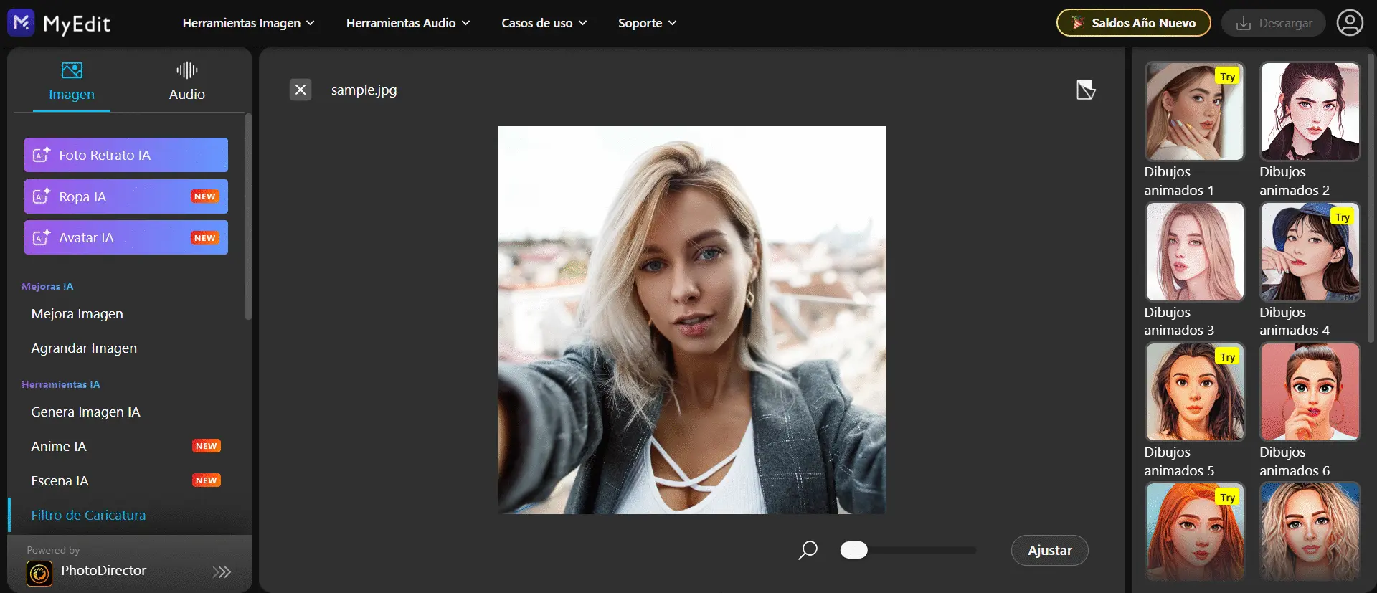Screen dimensions: 1377x593
Task: Expand the Soporte menu
Action: [x=648, y=23]
